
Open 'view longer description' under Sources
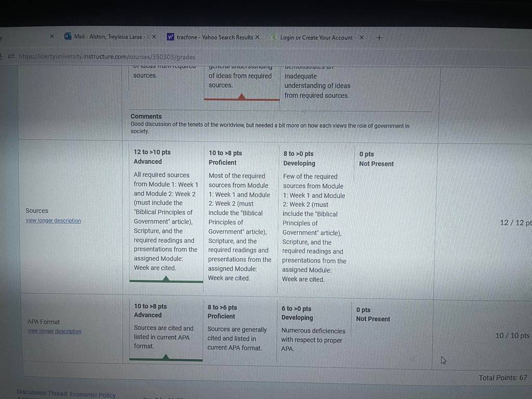click(54, 220)
